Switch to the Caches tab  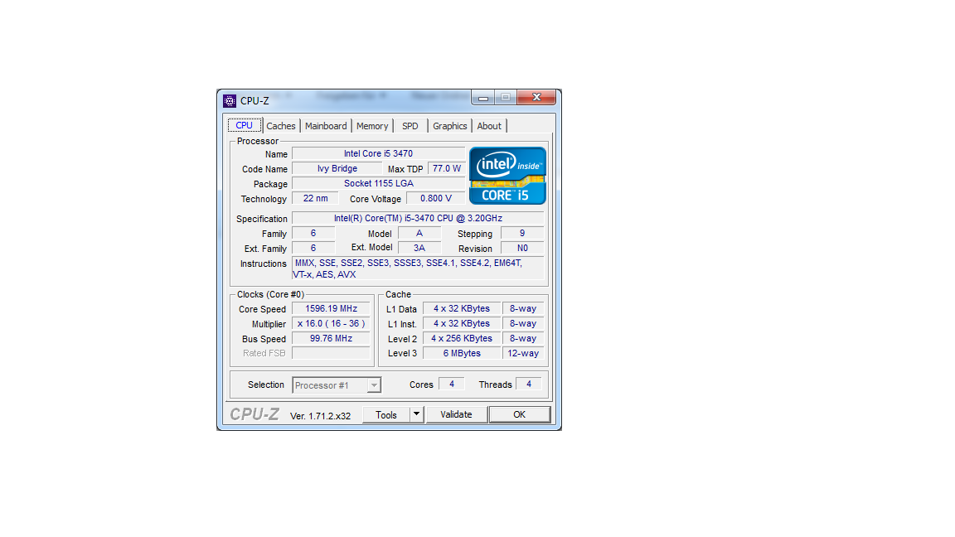pos(281,126)
